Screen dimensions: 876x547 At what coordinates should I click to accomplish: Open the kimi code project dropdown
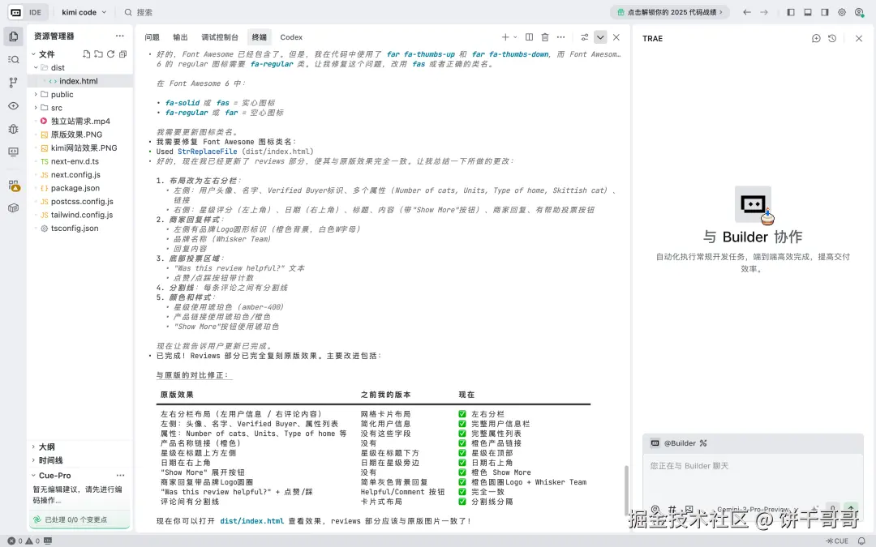click(84, 12)
